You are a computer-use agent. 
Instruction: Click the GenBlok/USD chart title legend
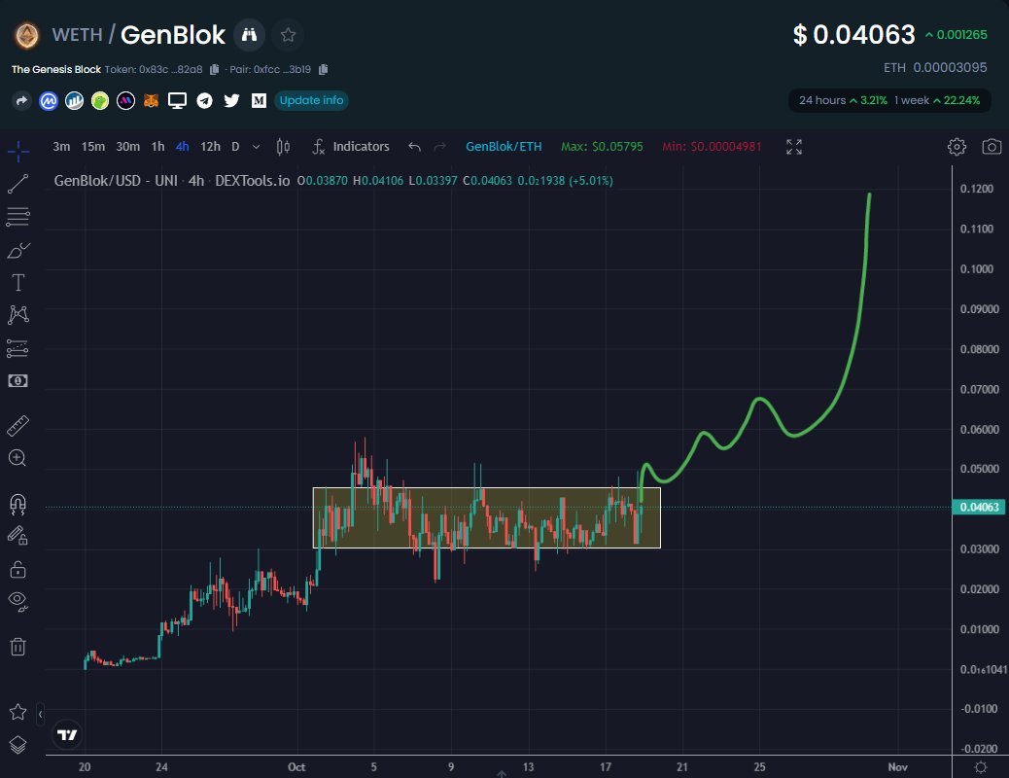click(172, 181)
